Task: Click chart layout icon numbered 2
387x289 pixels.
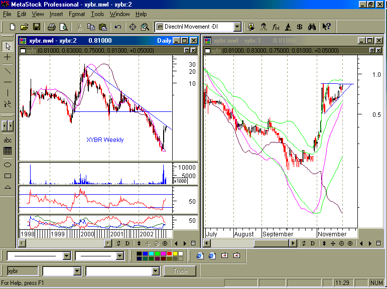Action: [x=236, y=256]
